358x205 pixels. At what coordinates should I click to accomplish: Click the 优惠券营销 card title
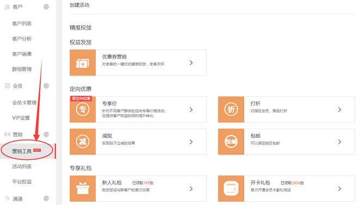(114, 57)
